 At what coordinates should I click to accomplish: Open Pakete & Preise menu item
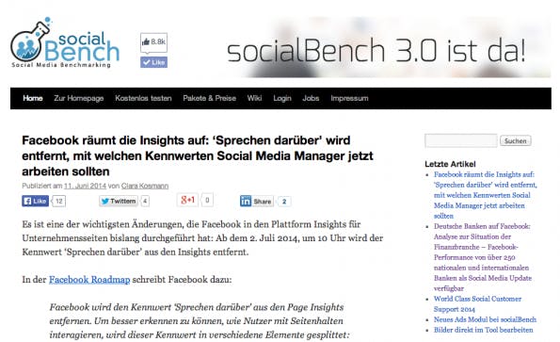click(209, 98)
